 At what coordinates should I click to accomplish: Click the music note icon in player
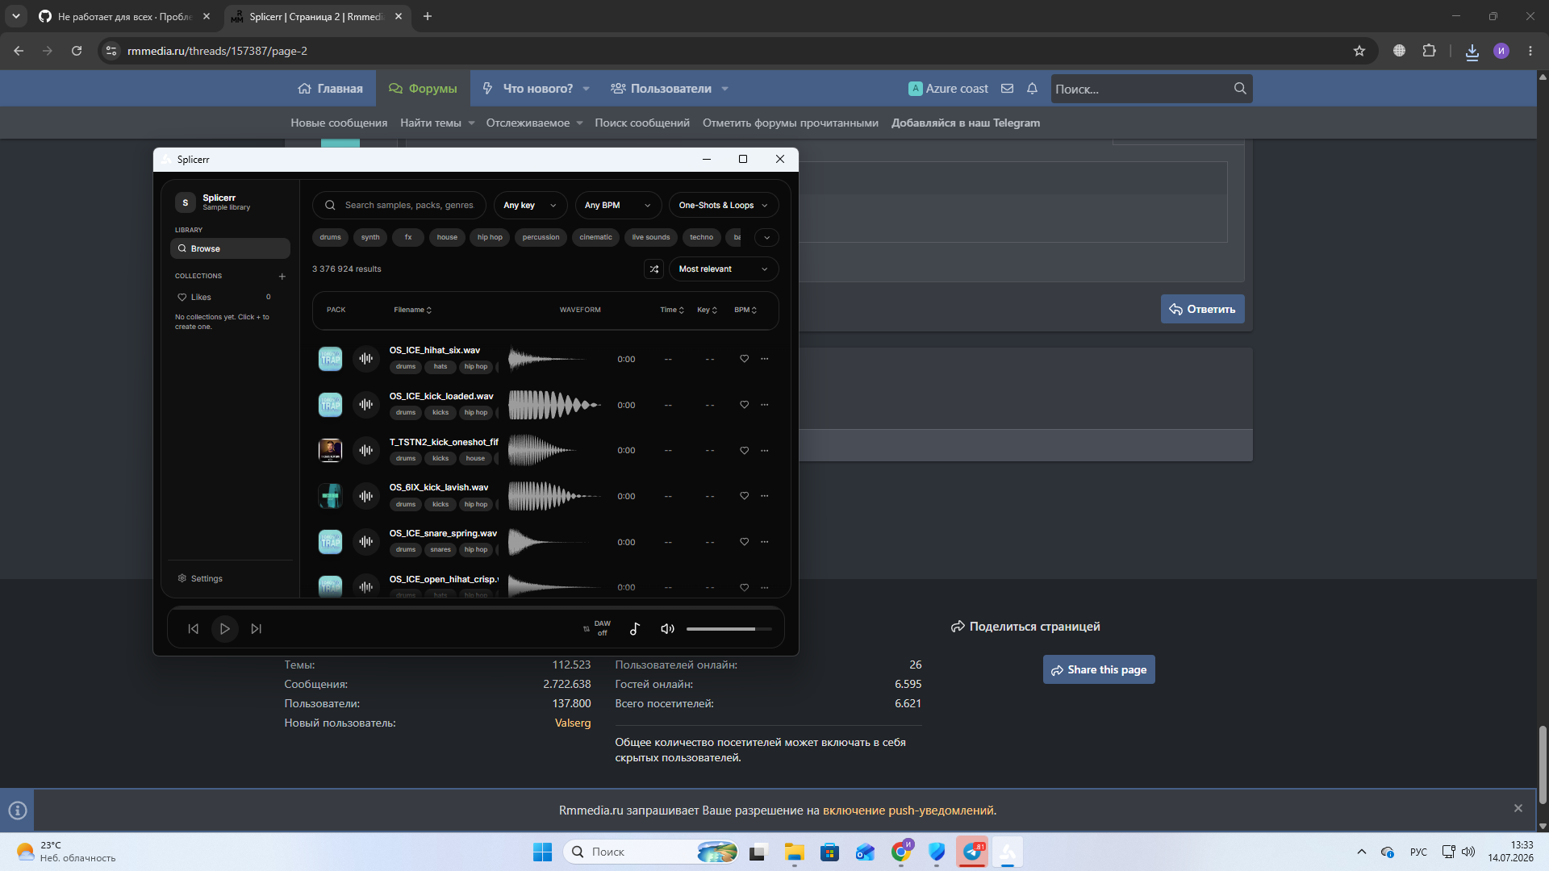635,629
